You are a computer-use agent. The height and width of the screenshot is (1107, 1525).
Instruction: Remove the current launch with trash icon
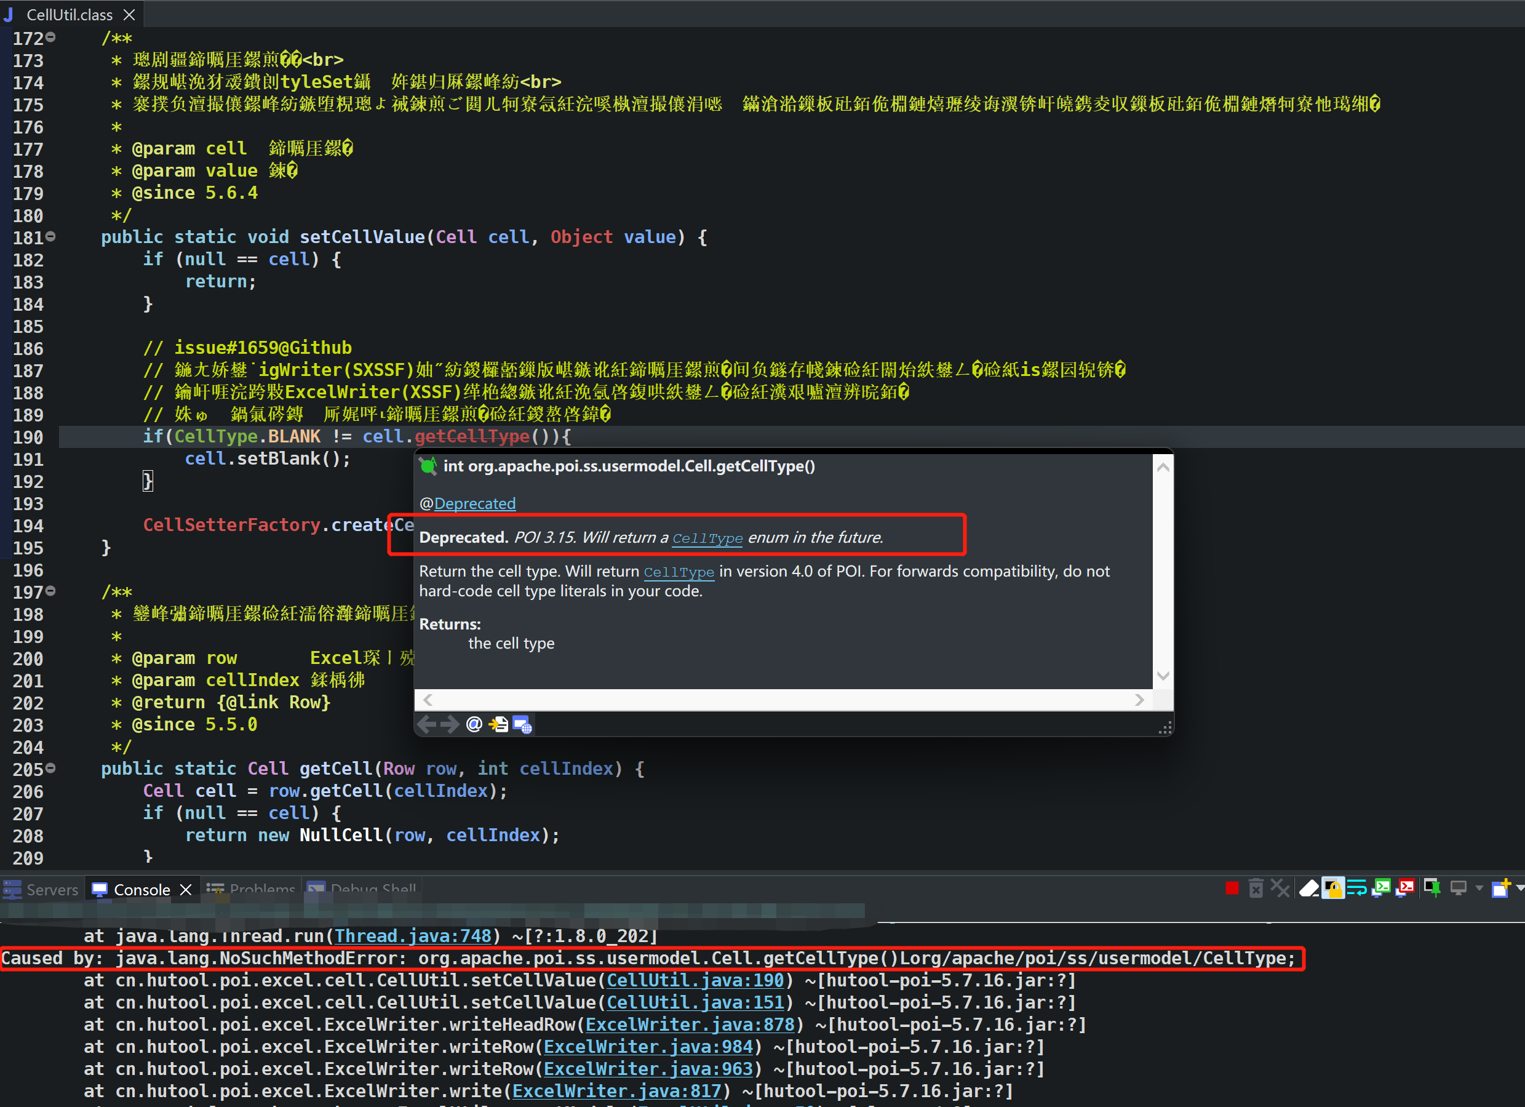pyautogui.click(x=1257, y=888)
